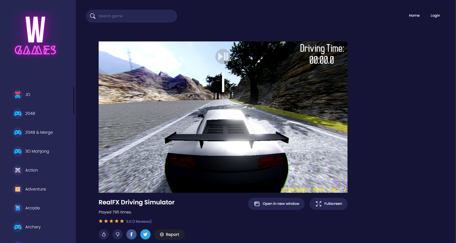Image resolution: width=456 pixels, height=243 pixels.
Task: Click the Fullscreen button below the game
Action: coord(329,204)
